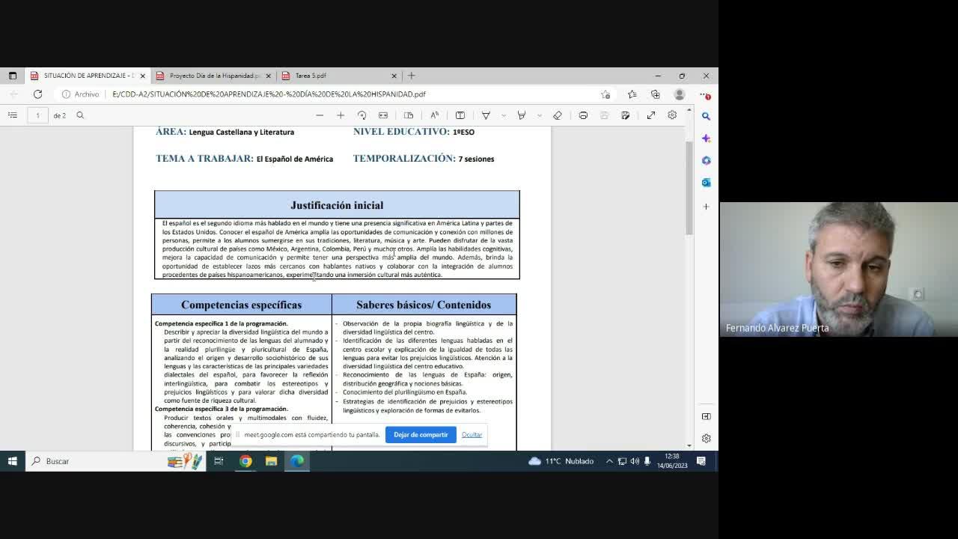Fit PDF page to width
The height and width of the screenshot is (539, 958).
(x=383, y=115)
